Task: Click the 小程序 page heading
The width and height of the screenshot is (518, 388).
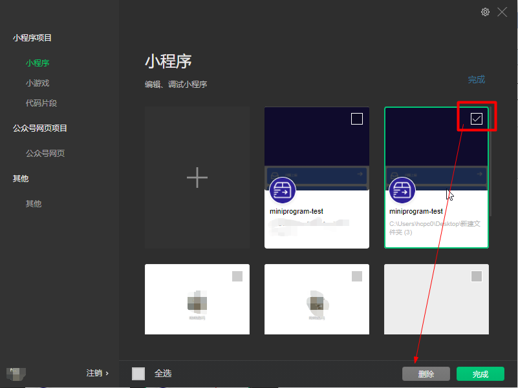Action: (x=169, y=61)
